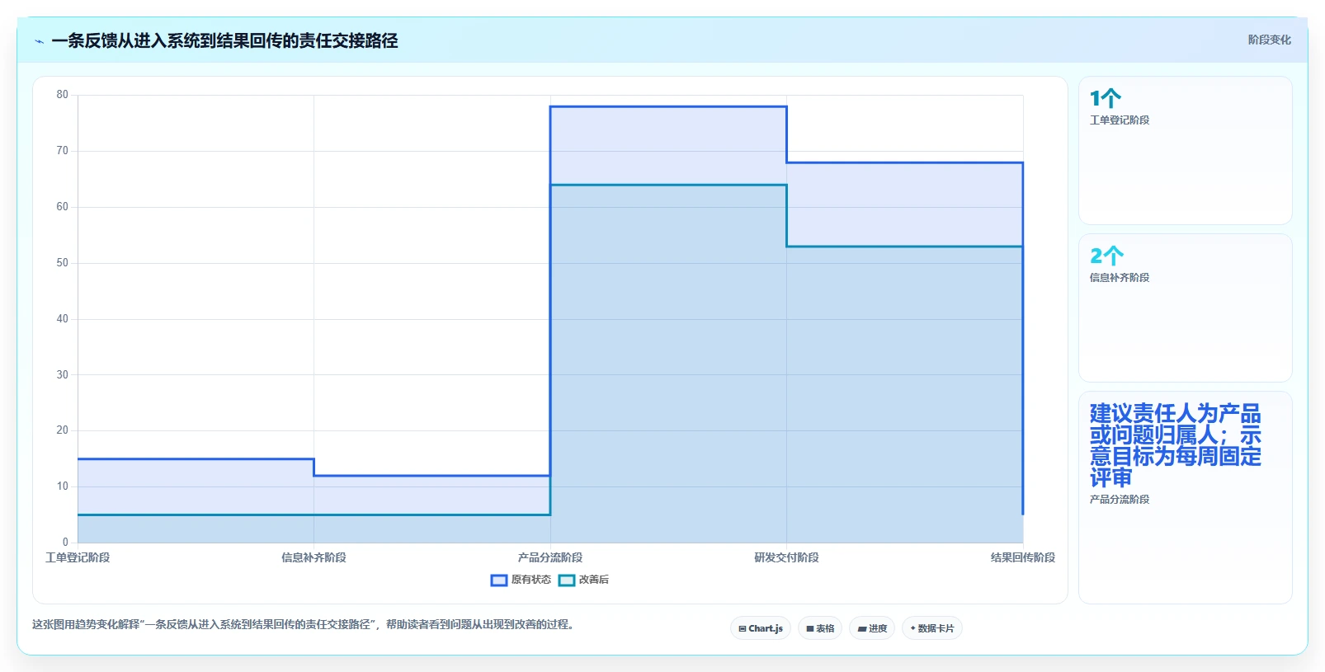The image size is (1325, 672).
Task: Click the 产品分流阶段 caption in the card
Action: pos(1120,500)
